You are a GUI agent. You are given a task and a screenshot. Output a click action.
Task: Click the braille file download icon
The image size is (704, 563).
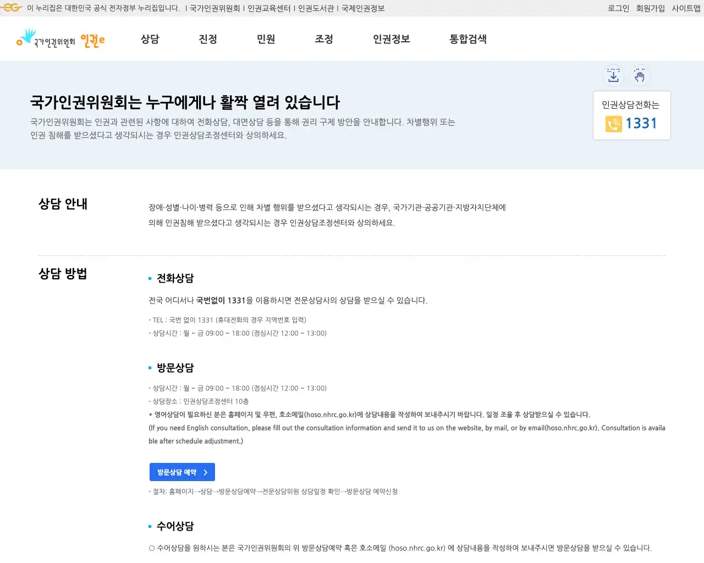coord(613,75)
